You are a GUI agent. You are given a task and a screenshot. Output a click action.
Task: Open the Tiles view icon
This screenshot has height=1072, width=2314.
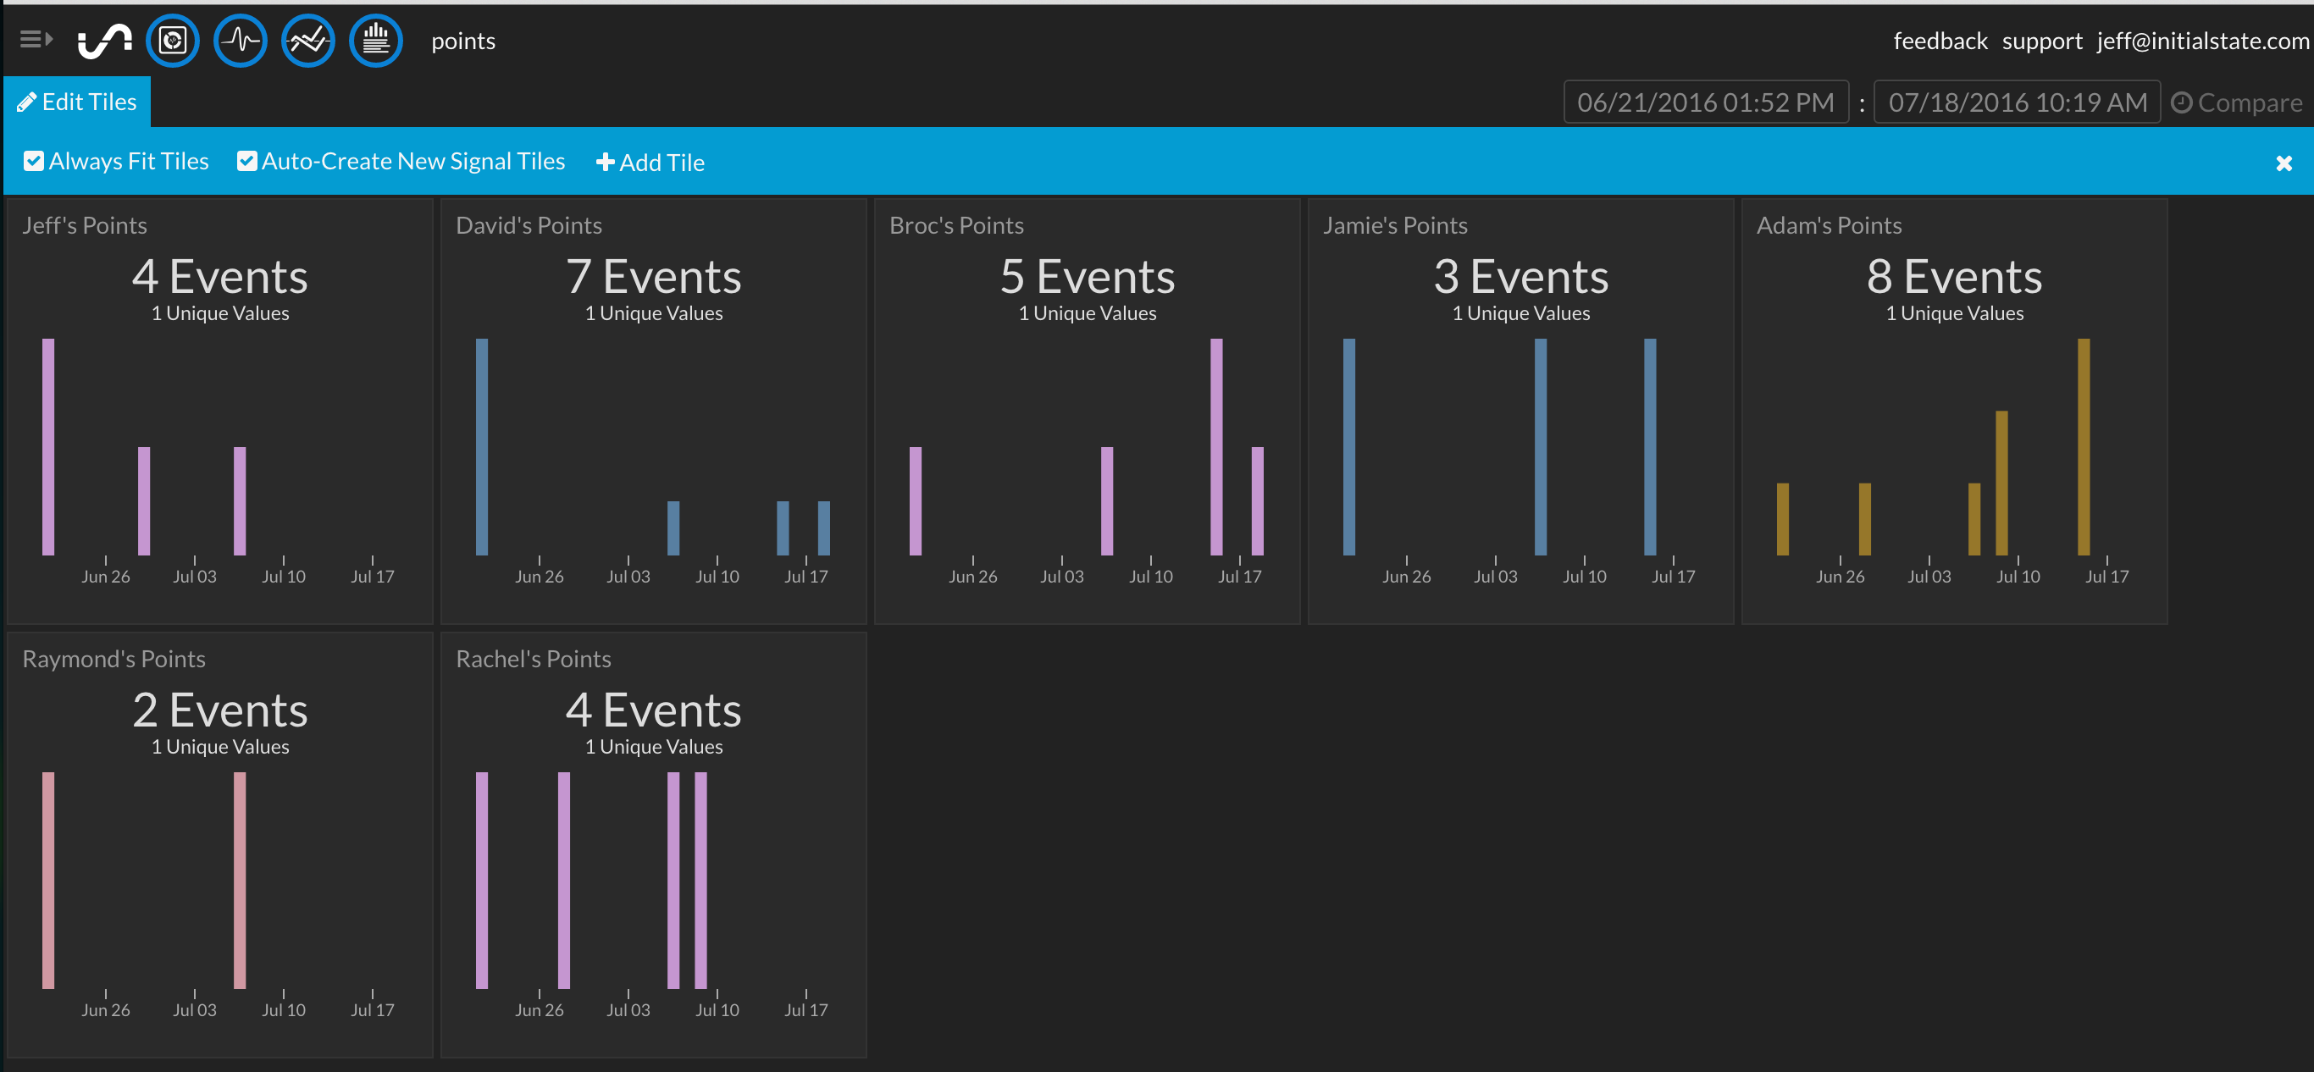[x=173, y=41]
